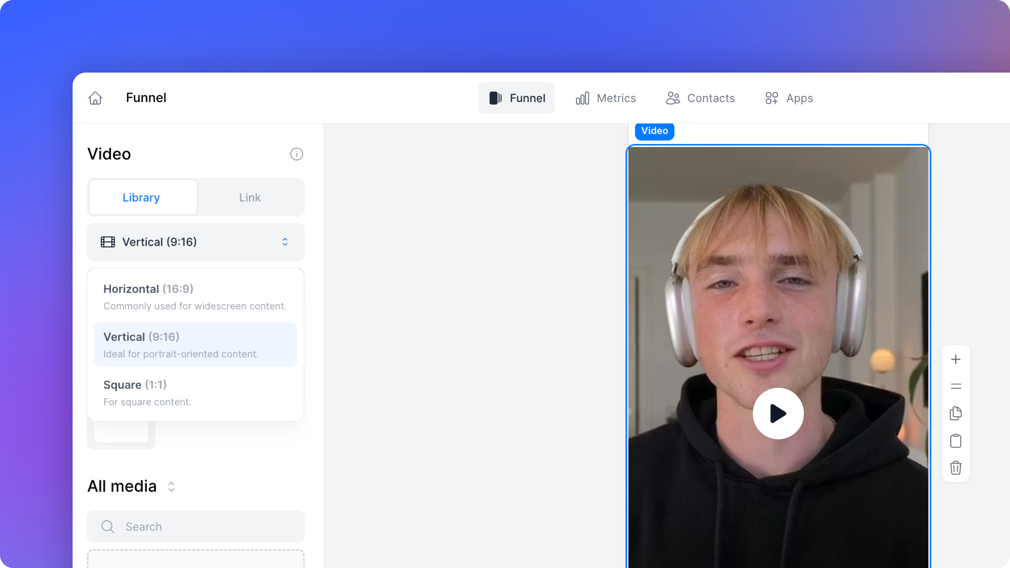The image size is (1010, 568).
Task: Paste content using the clipboard icon
Action: tap(956, 441)
